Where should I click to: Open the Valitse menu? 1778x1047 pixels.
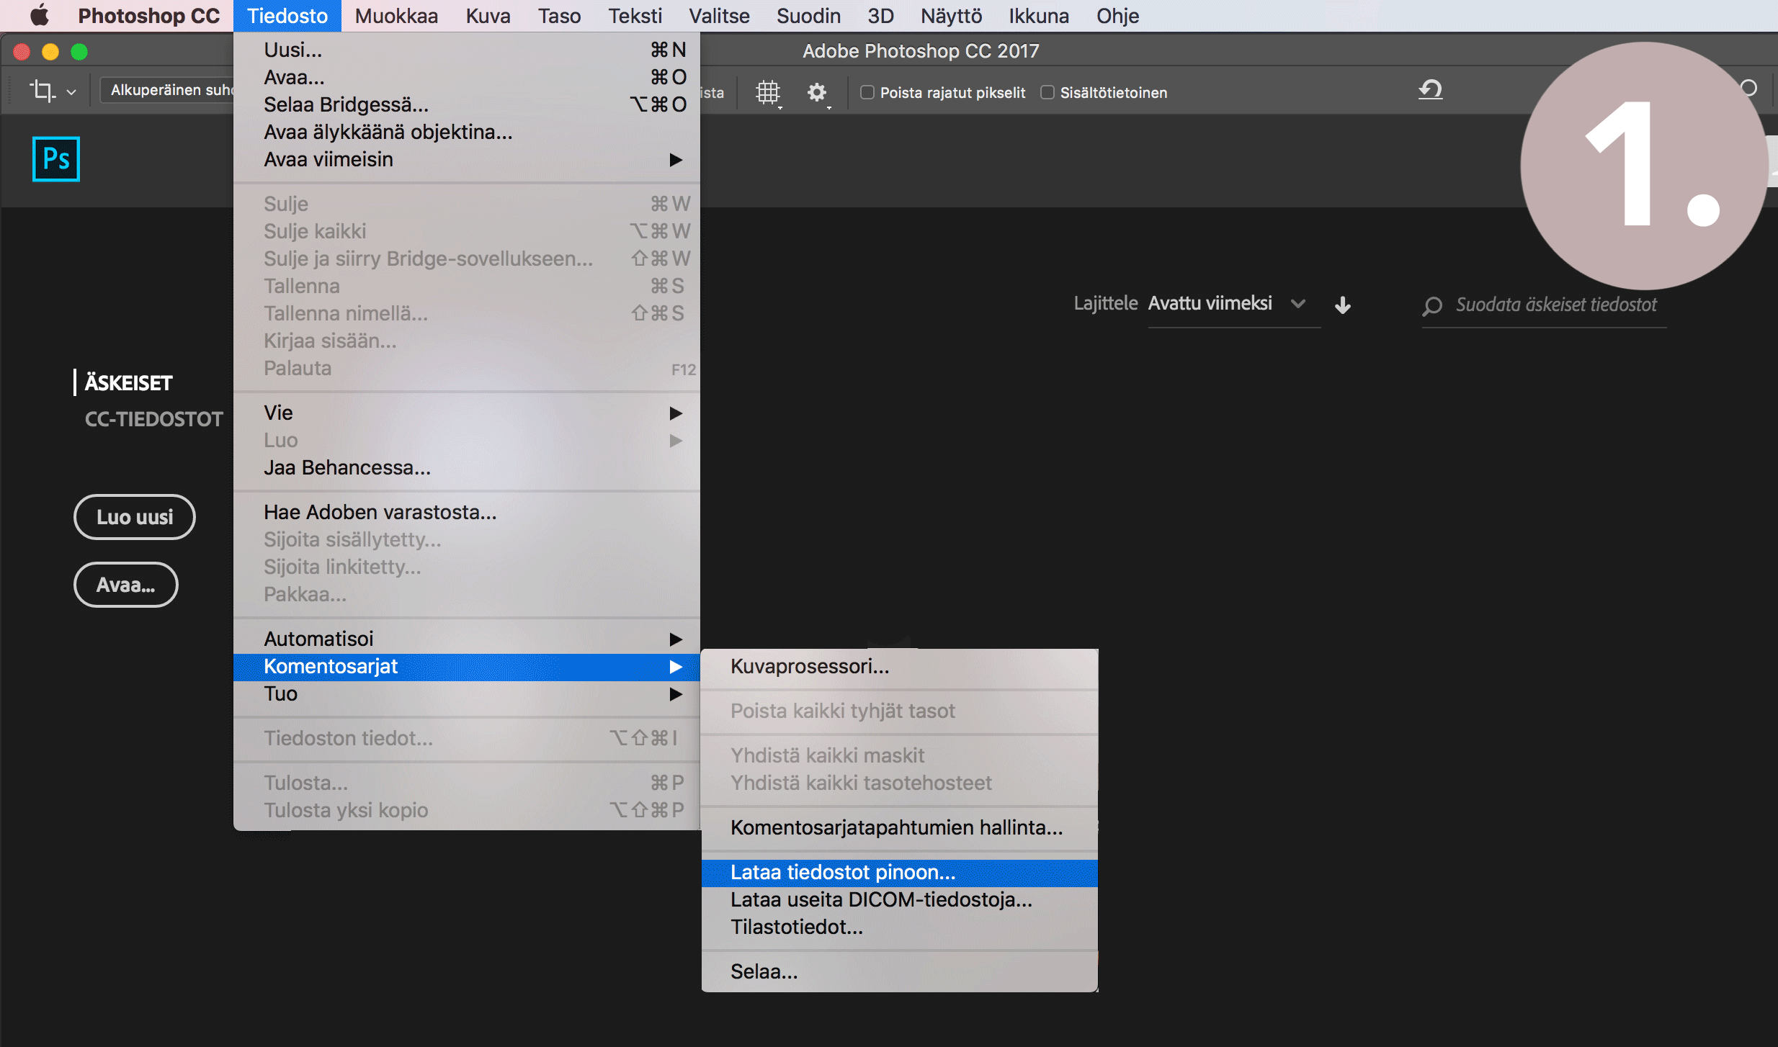(x=719, y=15)
